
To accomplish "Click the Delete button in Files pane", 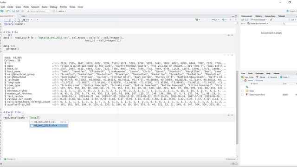I will click(x=261, y=77).
